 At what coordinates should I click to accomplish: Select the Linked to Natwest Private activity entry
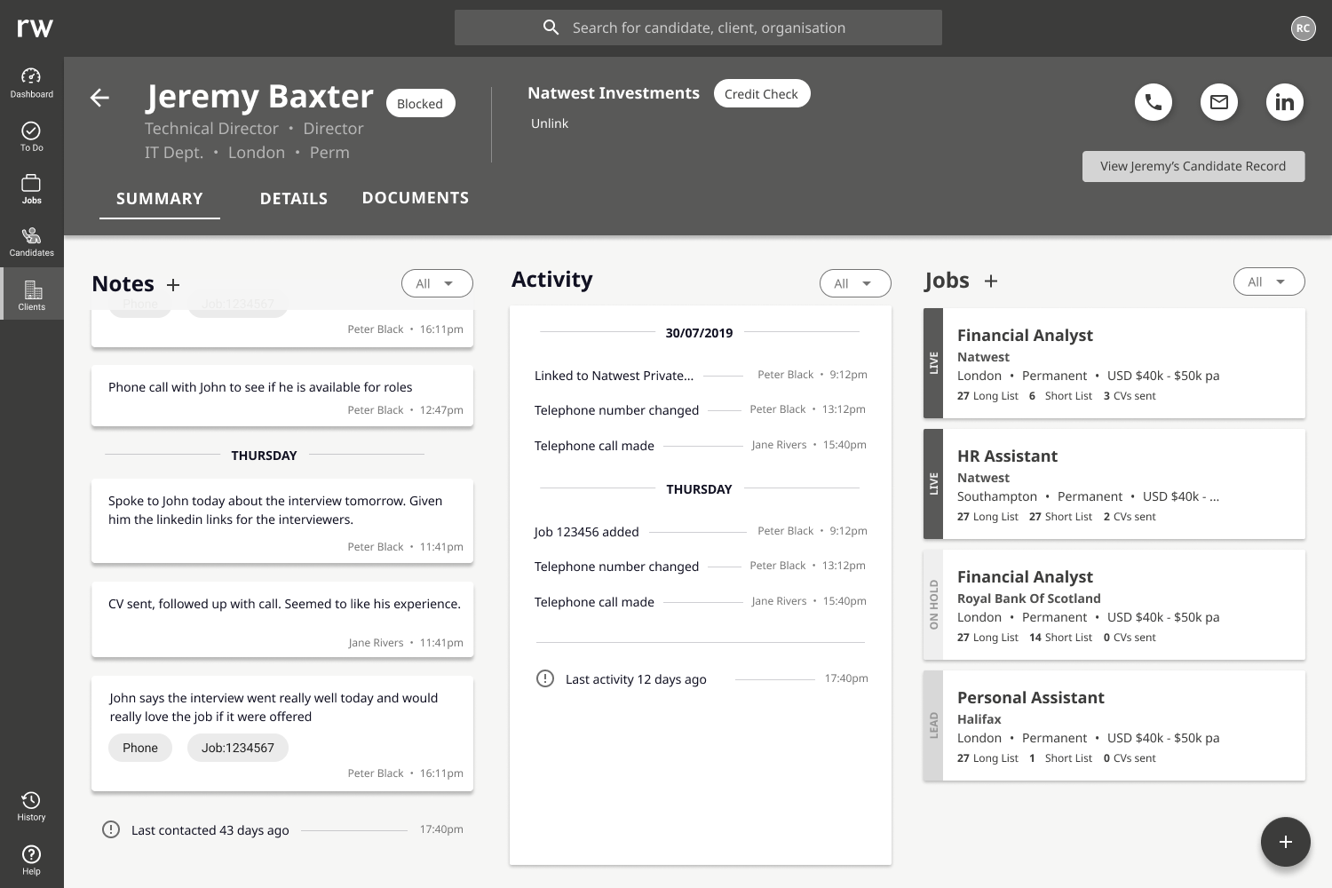click(701, 376)
